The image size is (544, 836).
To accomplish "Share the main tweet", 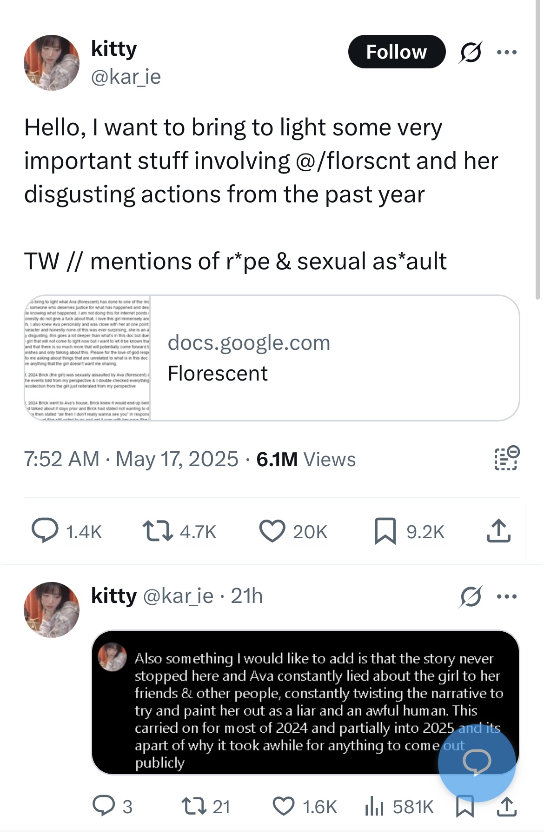I will 498,531.
